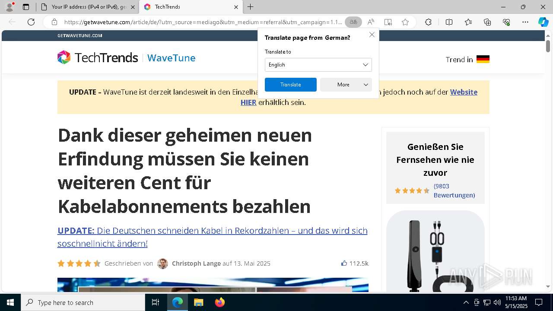
Task: Click the article hero image
Action: coord(213,285)
